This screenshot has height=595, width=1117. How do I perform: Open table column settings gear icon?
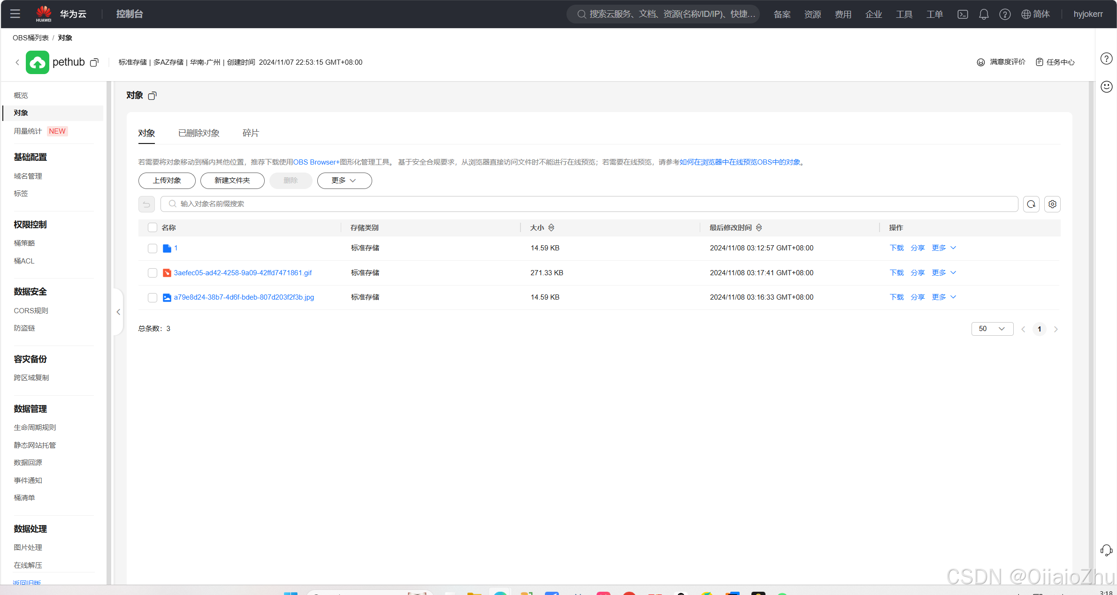[1052, 204]
